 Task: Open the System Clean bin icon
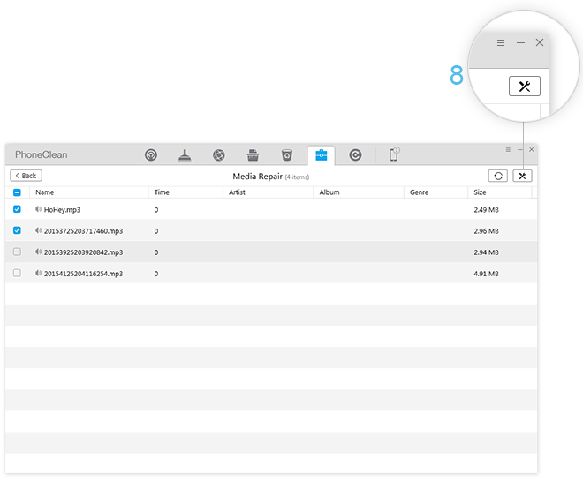point(287,155)
